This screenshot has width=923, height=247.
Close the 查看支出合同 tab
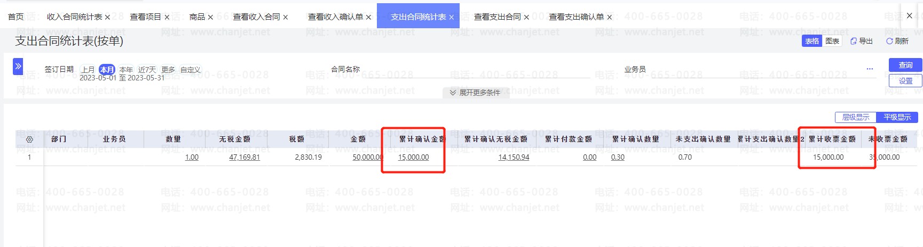526,17
